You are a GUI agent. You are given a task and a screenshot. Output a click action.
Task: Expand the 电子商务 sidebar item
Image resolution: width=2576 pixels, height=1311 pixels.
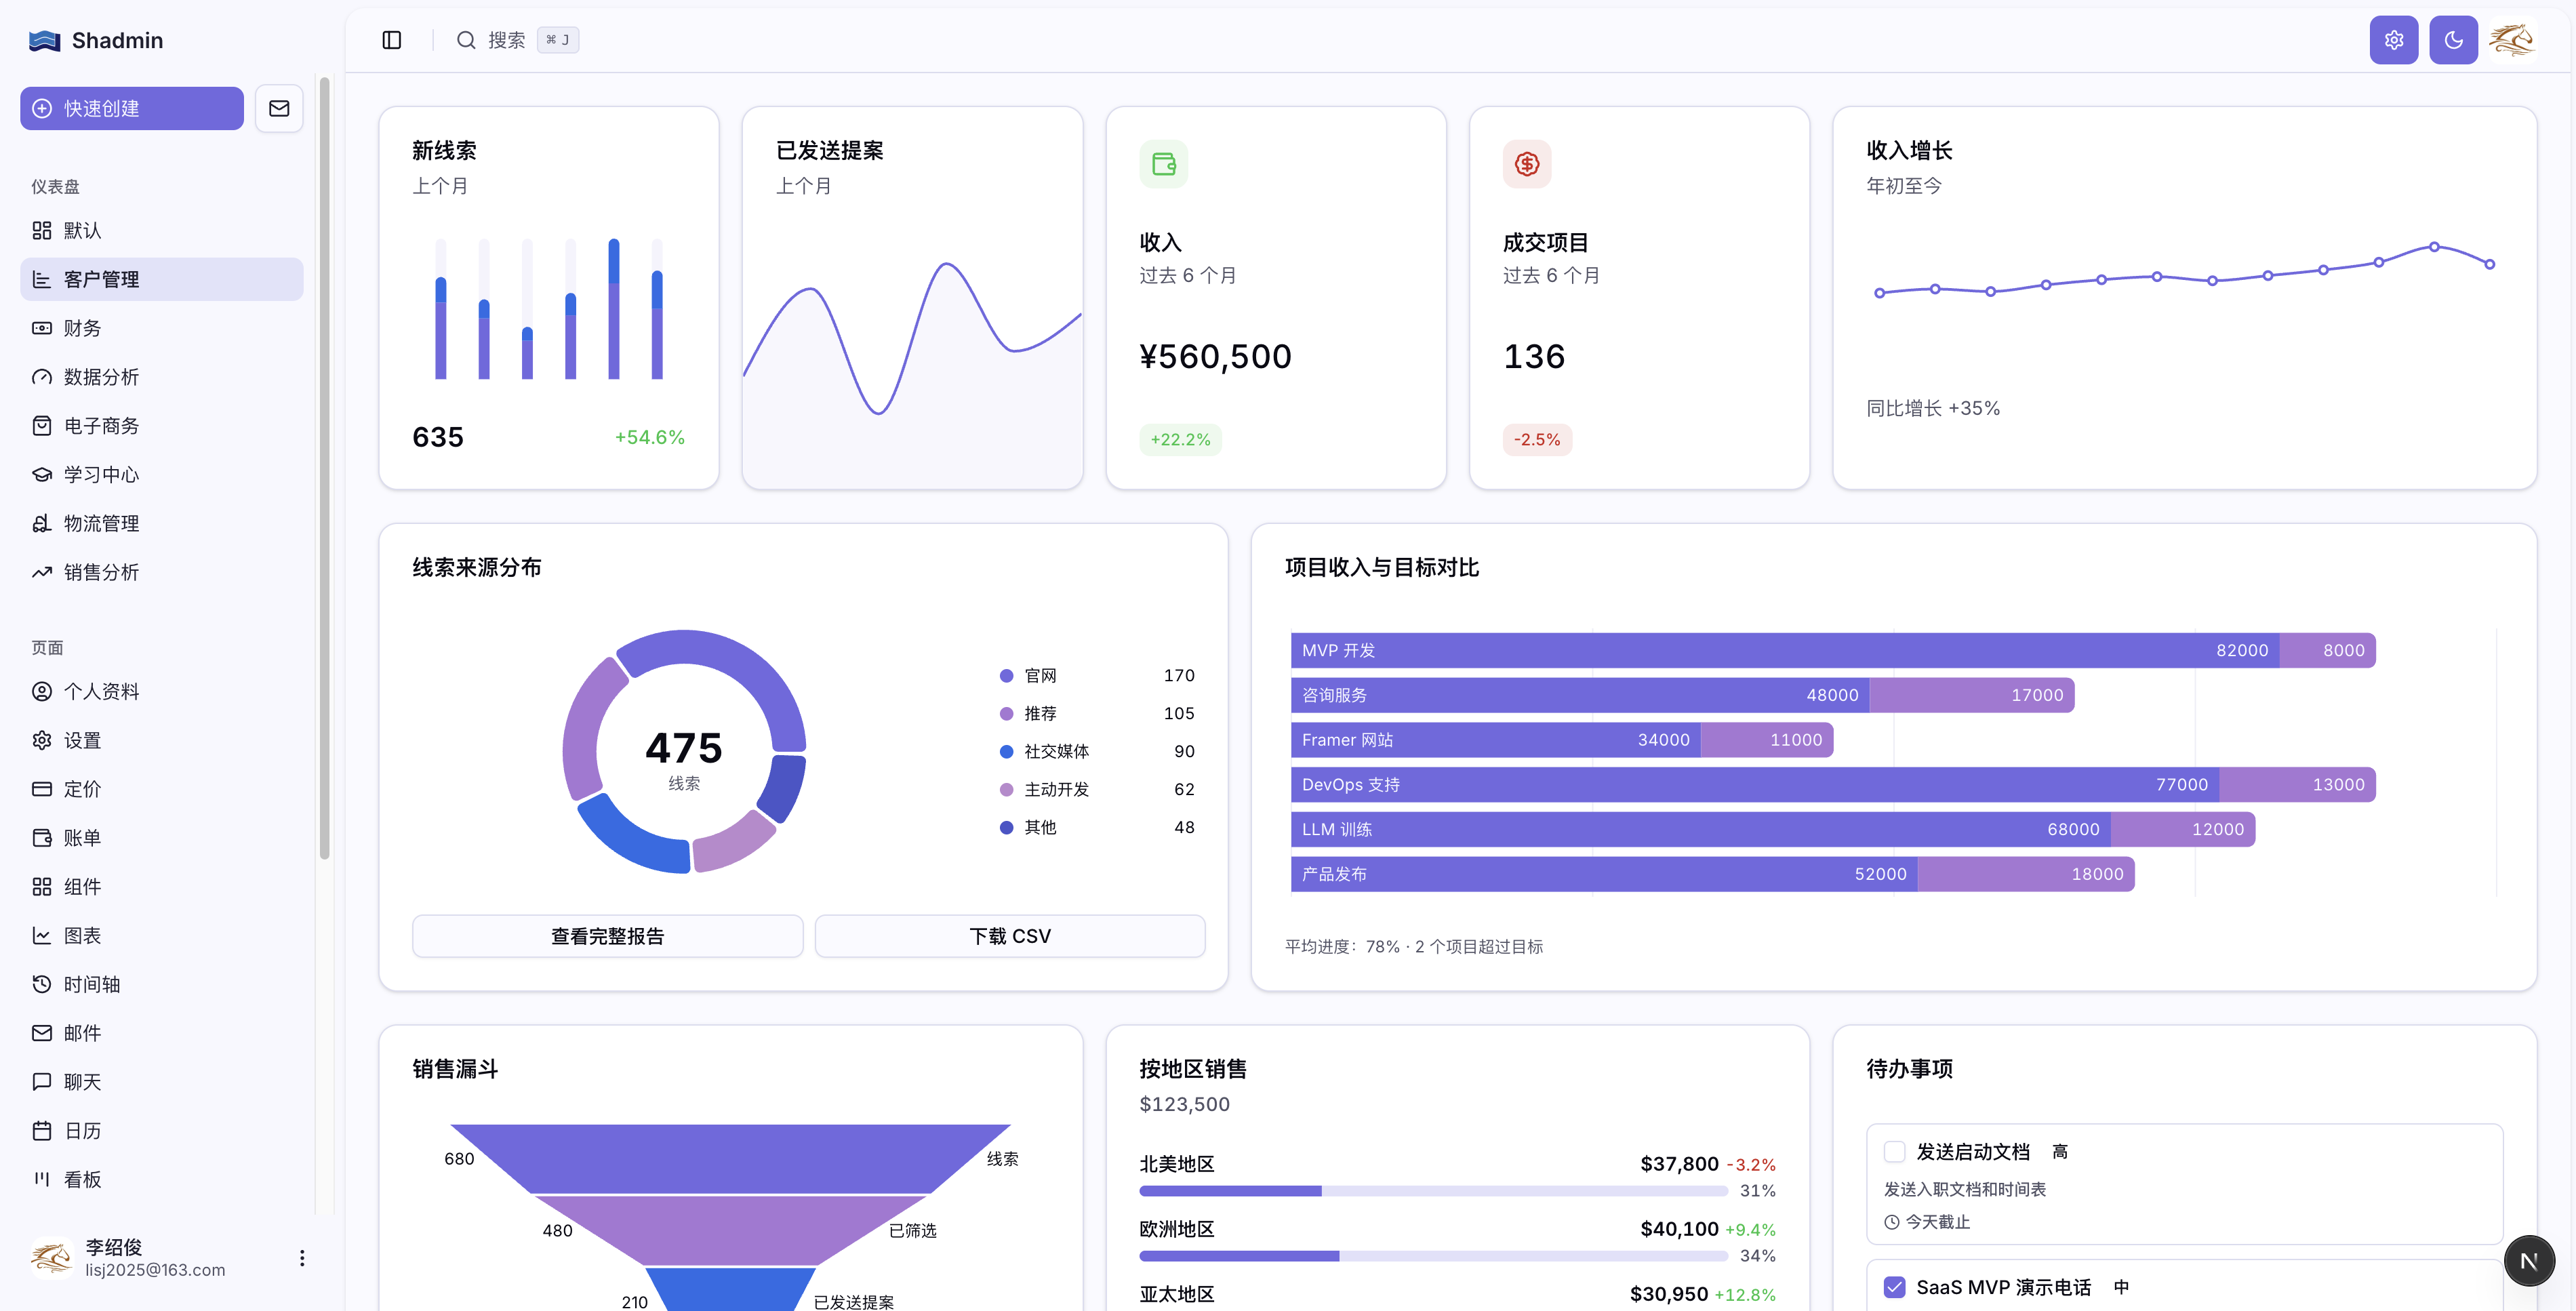click(101, 426)
